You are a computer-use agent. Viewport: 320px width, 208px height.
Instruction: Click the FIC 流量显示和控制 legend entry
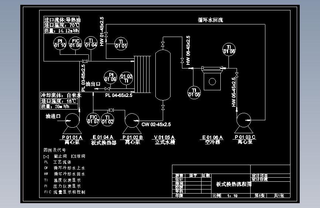click(65, 192)
